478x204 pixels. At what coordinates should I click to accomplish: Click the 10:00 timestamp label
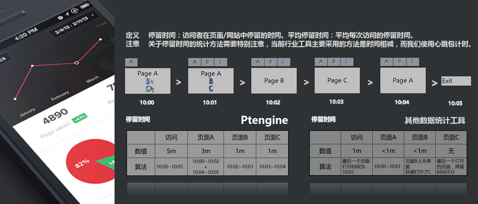(147, 103)
